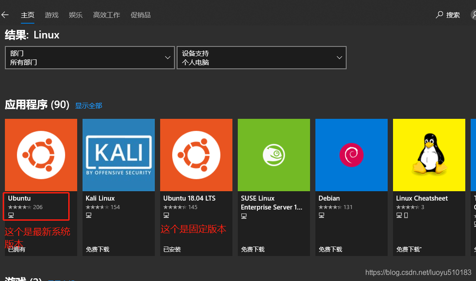Screen dimensions: 476x281
Task: Open the Debian app tile image
Action: coord(352,155)
